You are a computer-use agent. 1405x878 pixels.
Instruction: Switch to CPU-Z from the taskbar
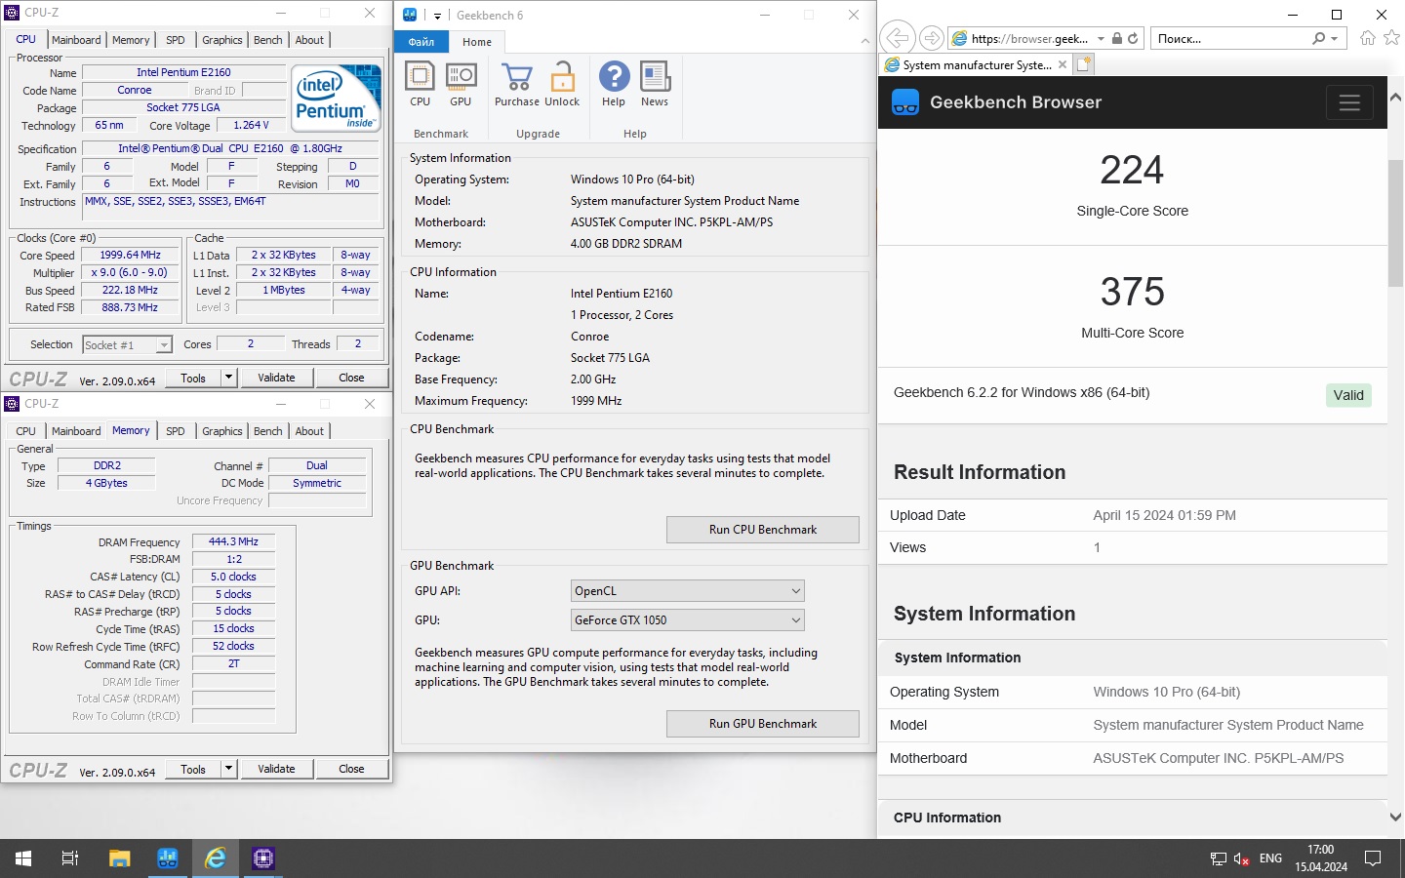[x=263, y=858]
